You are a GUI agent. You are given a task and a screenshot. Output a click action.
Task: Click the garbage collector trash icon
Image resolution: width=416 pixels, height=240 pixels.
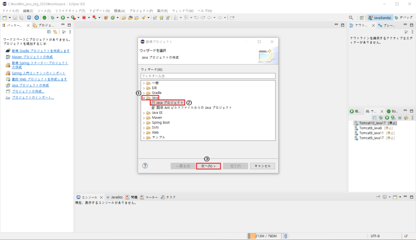286,236
